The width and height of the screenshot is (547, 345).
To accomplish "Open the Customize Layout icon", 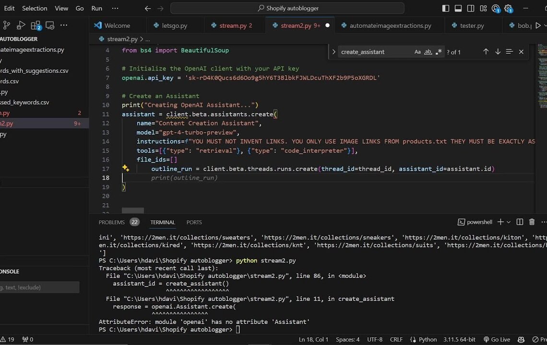I will pos(483,8).
